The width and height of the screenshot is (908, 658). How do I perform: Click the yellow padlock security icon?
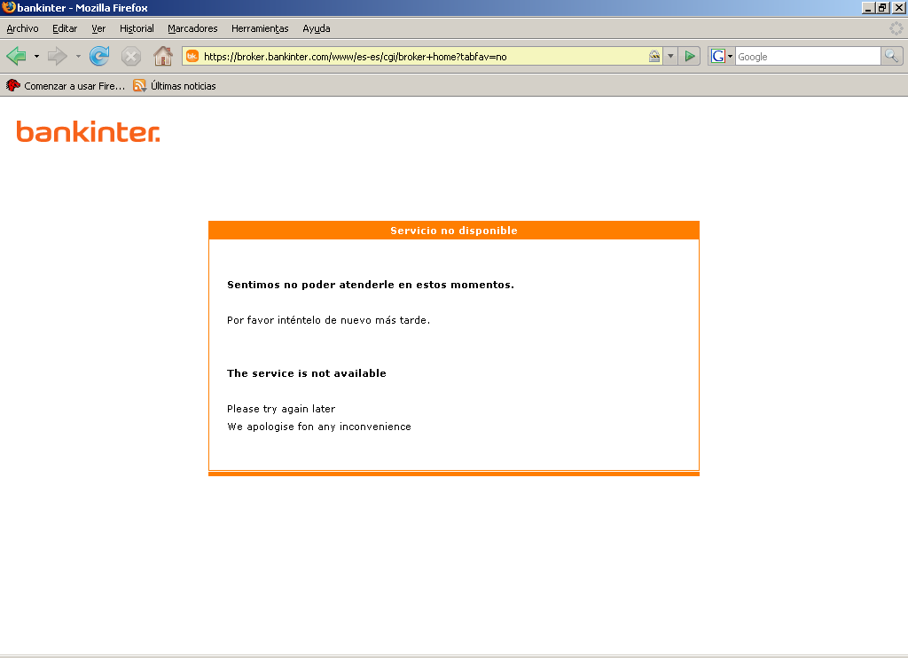[654, 56]
